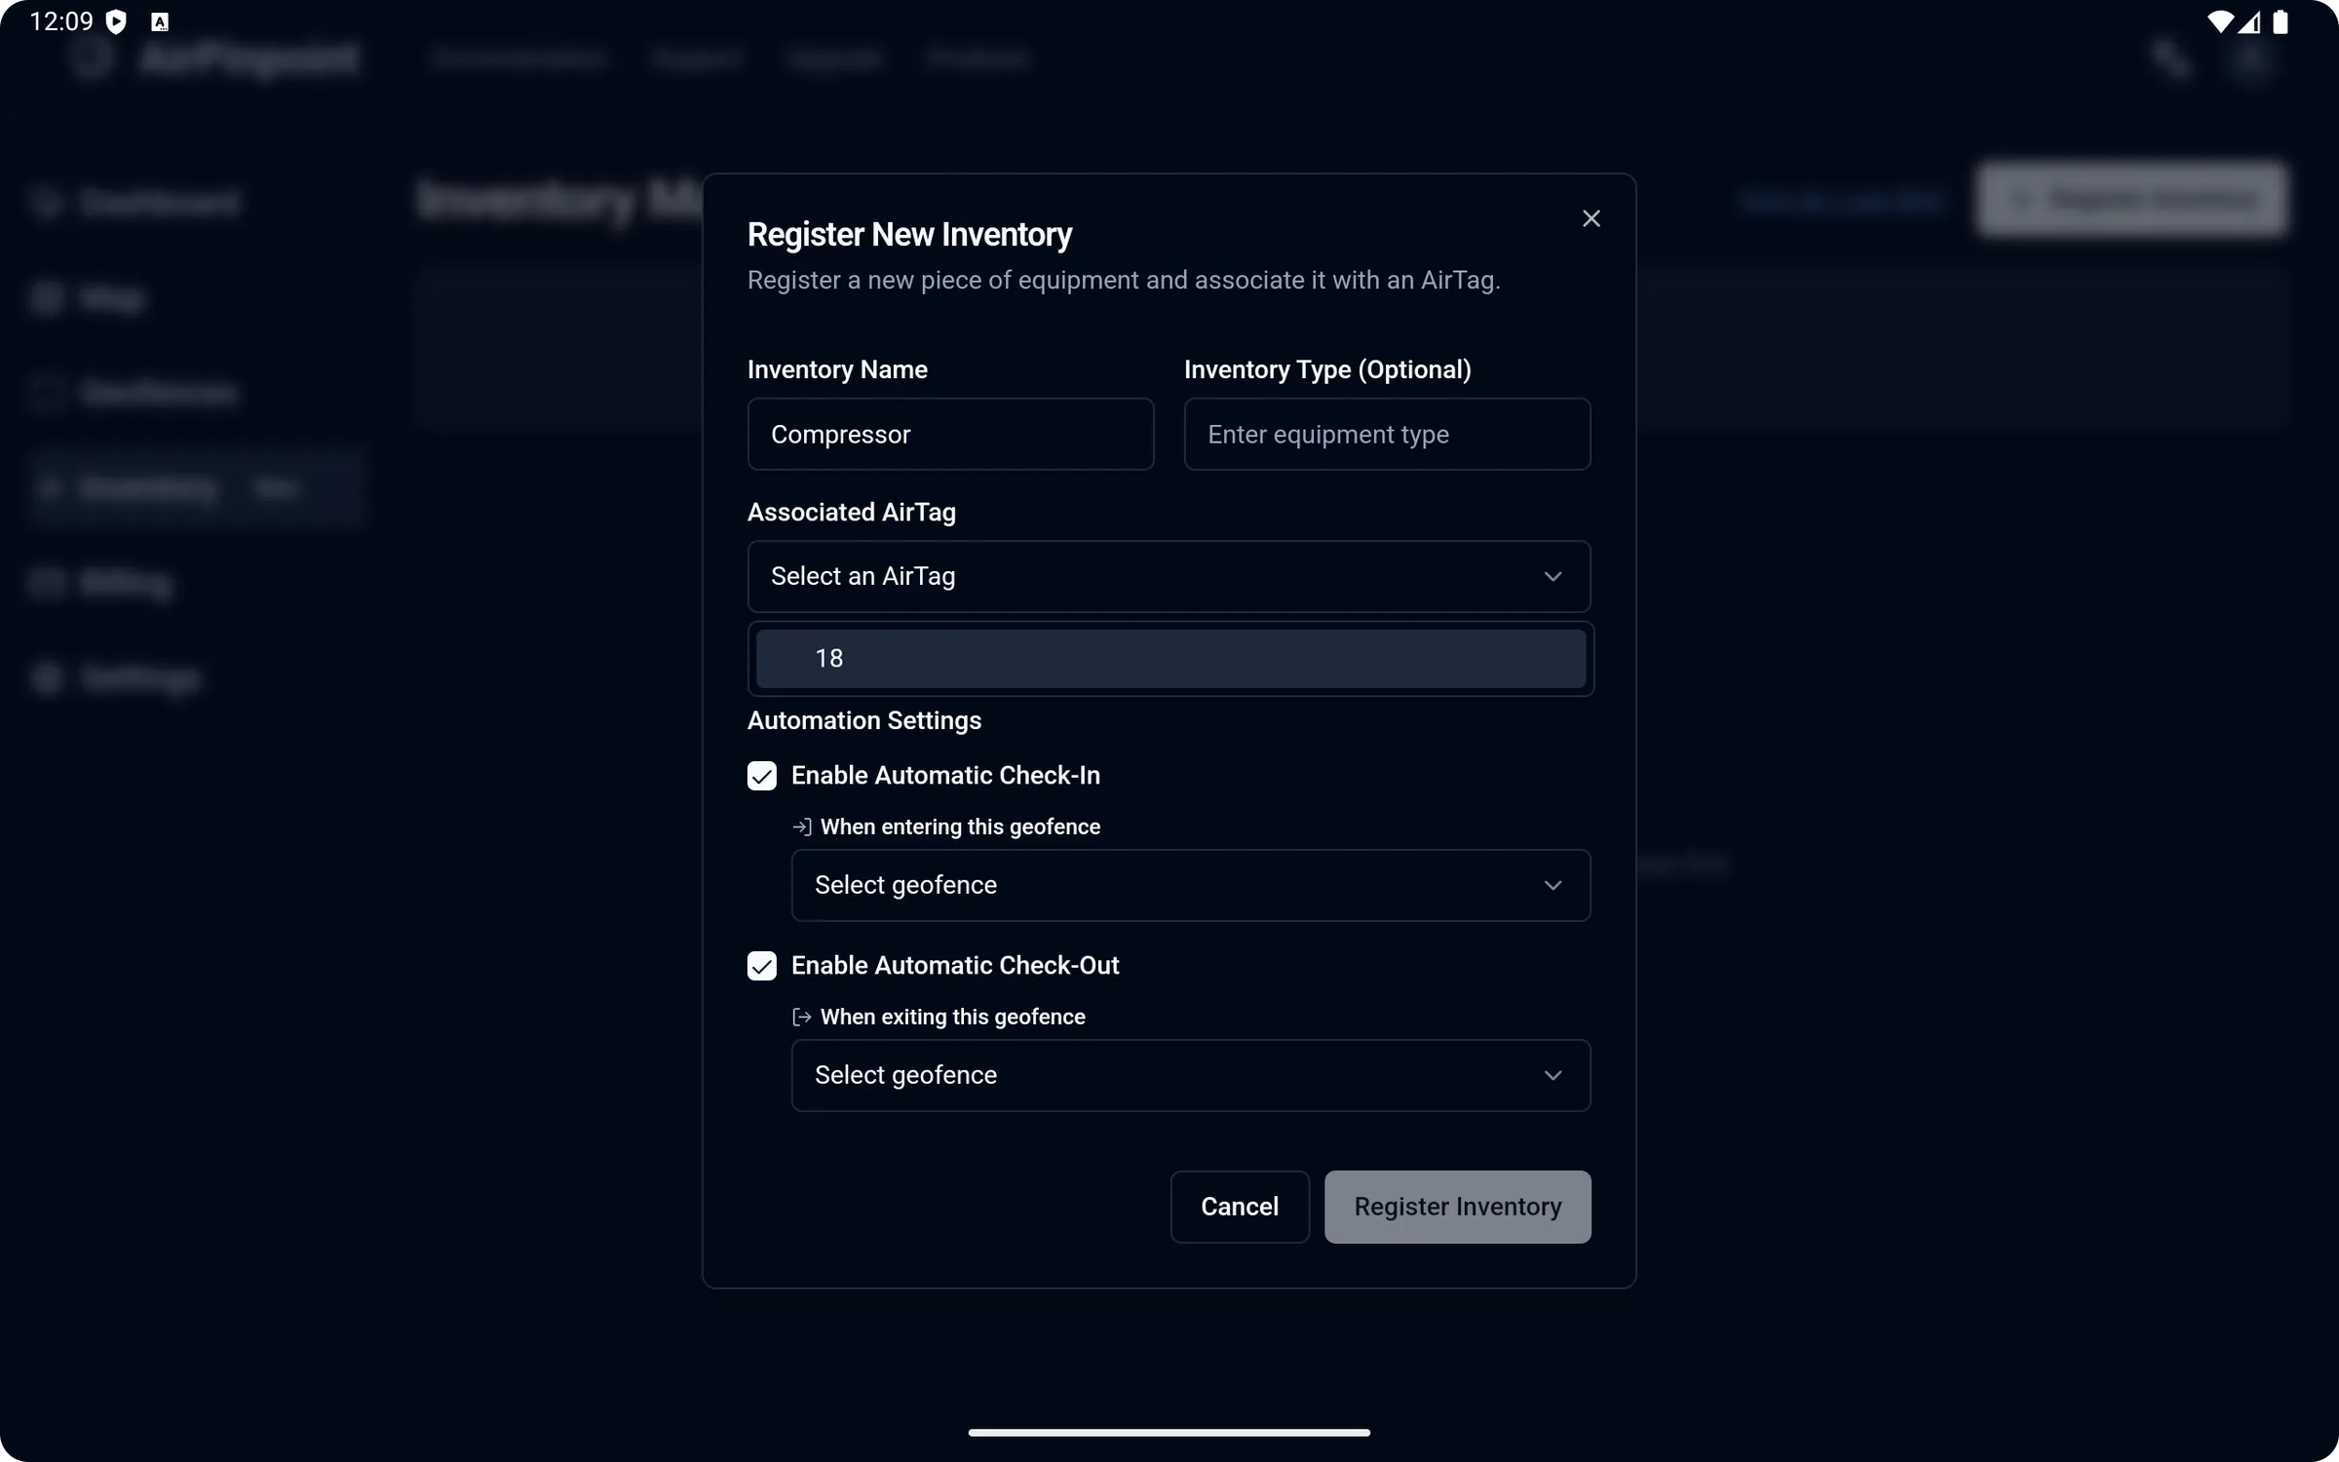
Task: Click the Inventory Type equipment field
Action: coord(1387,435)
